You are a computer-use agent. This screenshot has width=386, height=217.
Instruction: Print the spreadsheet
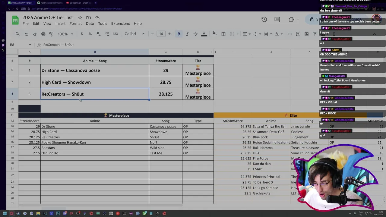pos(43,34)
